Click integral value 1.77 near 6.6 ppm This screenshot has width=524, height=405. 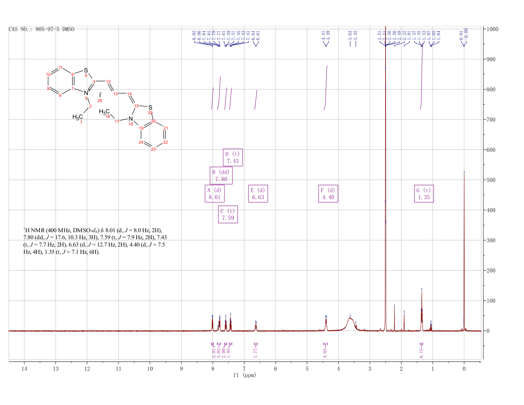(255, 353)
